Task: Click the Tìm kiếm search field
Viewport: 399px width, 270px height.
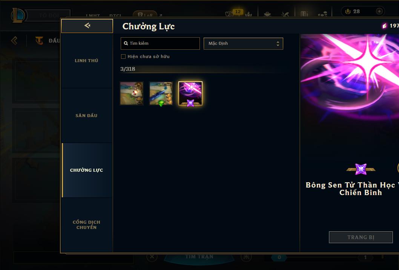Action: pyautogui.click(x=160, y=43)
